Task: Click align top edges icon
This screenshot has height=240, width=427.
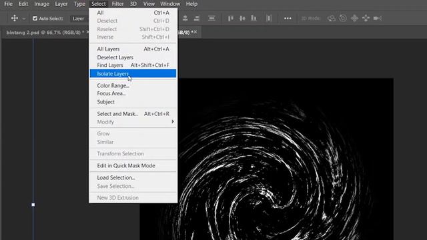Action: click(x=231, y=18)
